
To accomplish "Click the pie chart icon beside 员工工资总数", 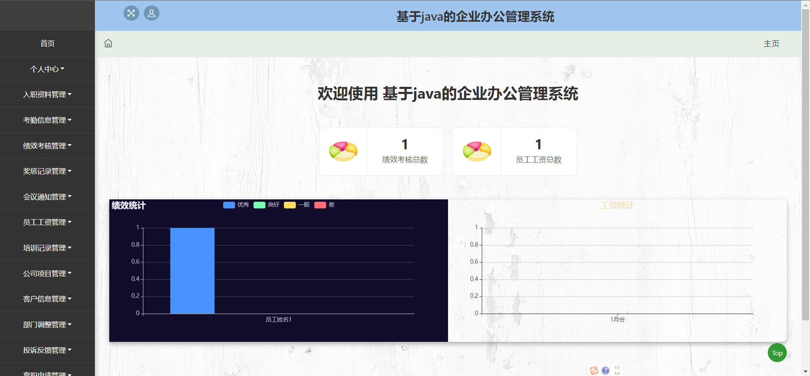I will (x=477, y=152).
